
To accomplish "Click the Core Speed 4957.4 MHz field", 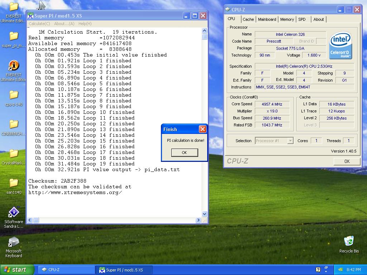I will point(272,104).
